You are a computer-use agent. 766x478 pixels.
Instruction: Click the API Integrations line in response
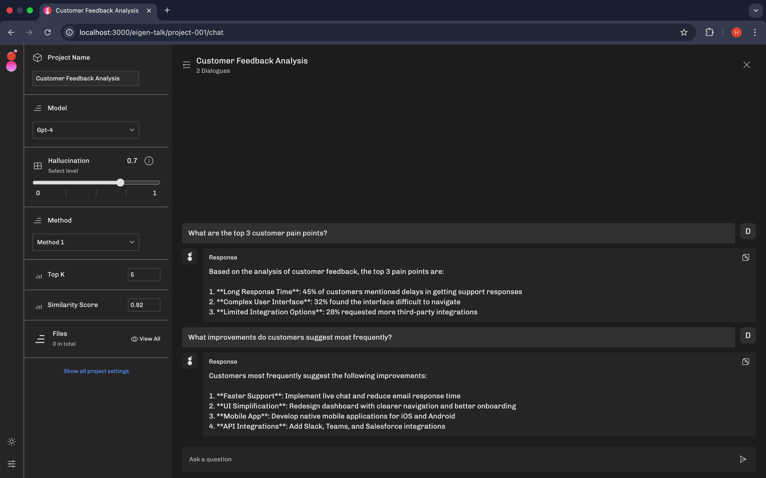coord(327,426)
